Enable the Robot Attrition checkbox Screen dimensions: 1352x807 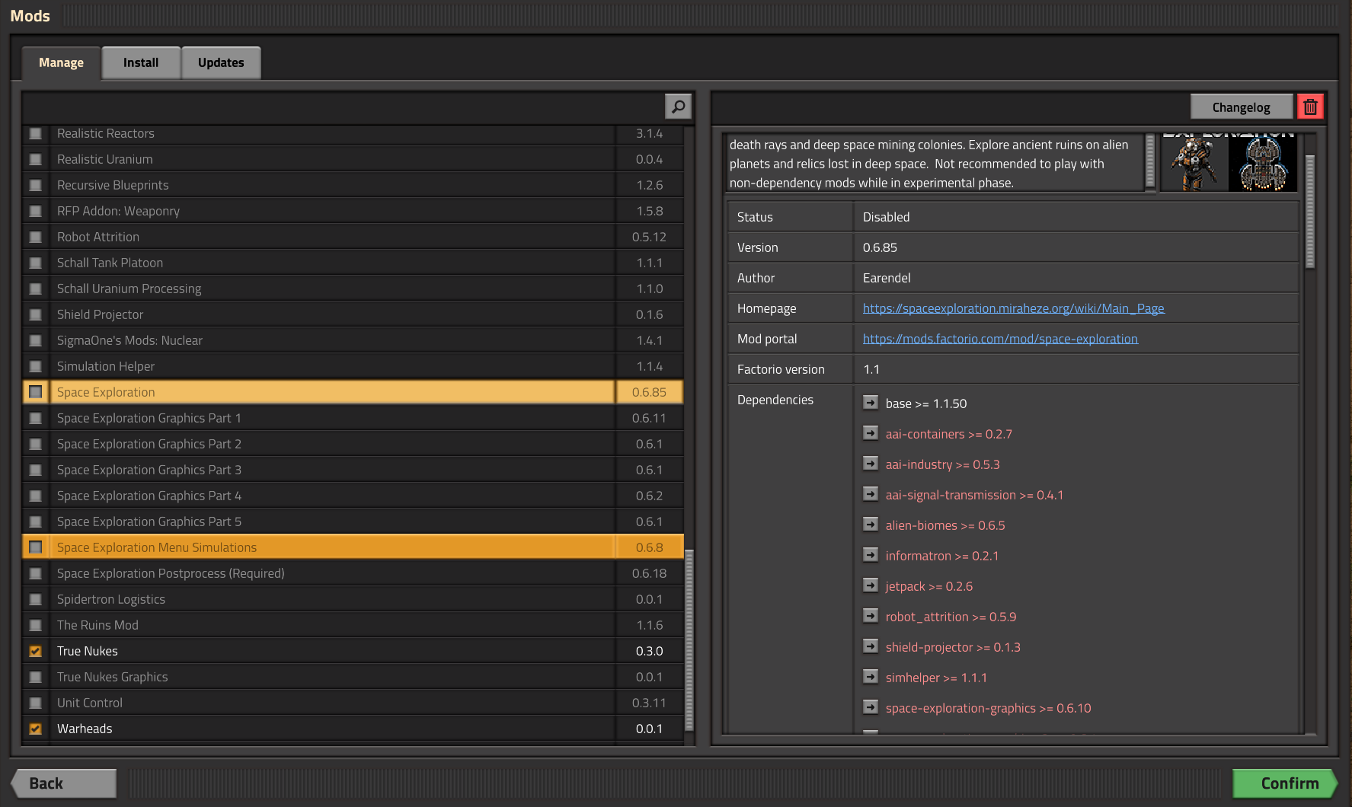pyautogui.click(x=35, y=237)
